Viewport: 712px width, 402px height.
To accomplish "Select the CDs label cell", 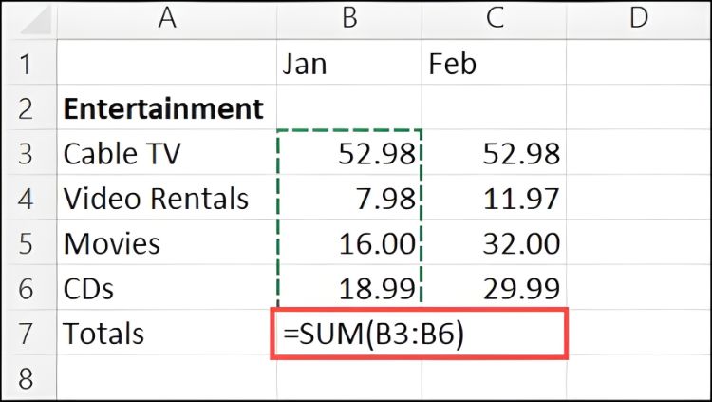I will 167,287.
